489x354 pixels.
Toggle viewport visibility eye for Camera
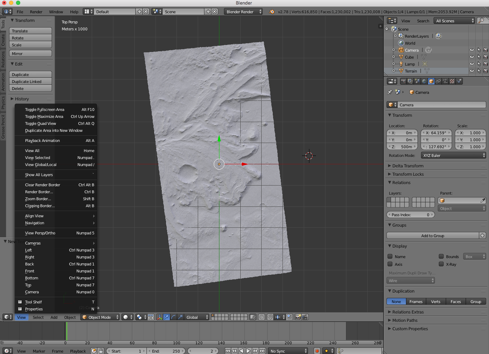472,50
